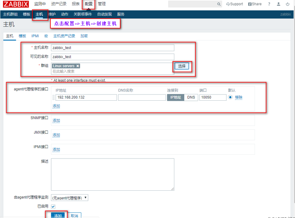
Task: Open the 管理 top menu
Action: coord(102,4)
